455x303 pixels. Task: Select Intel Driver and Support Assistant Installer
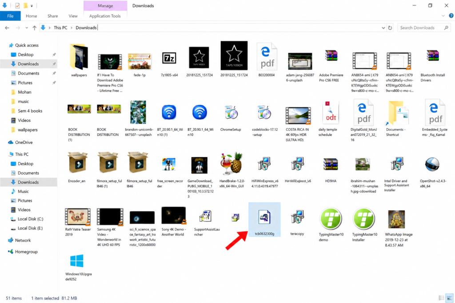[x=397, y=164]
